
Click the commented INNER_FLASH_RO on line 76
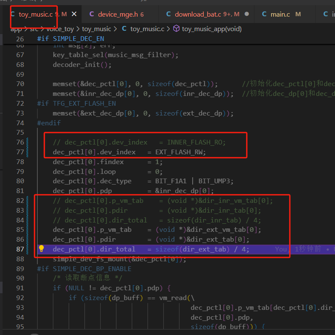(x=194, y=142)
